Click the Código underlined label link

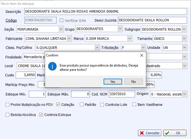[x=11, y=20]
